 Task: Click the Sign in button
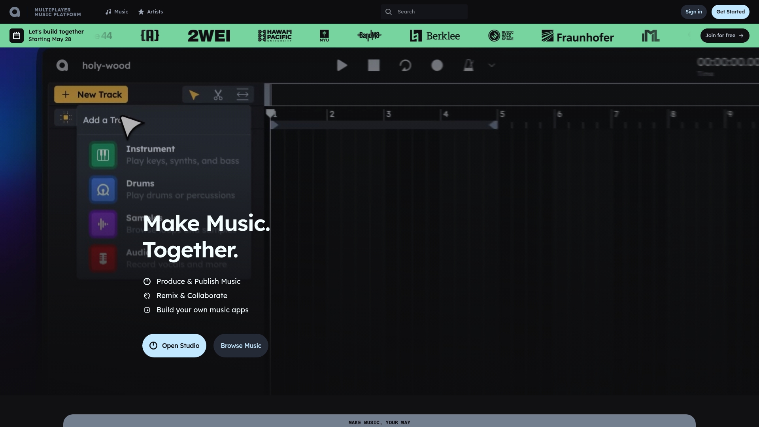[693, 12]
